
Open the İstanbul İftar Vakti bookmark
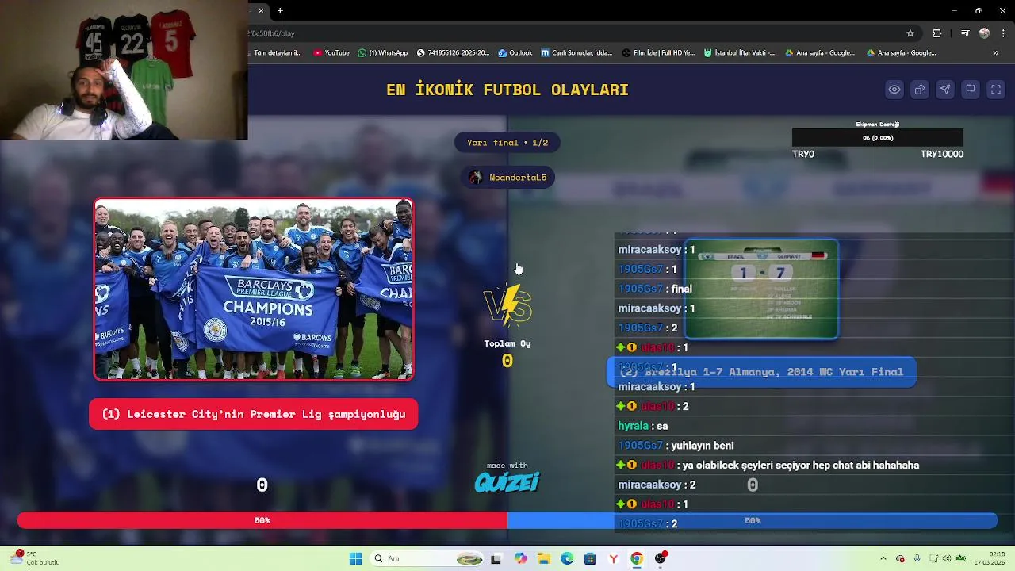click(739, 53)
